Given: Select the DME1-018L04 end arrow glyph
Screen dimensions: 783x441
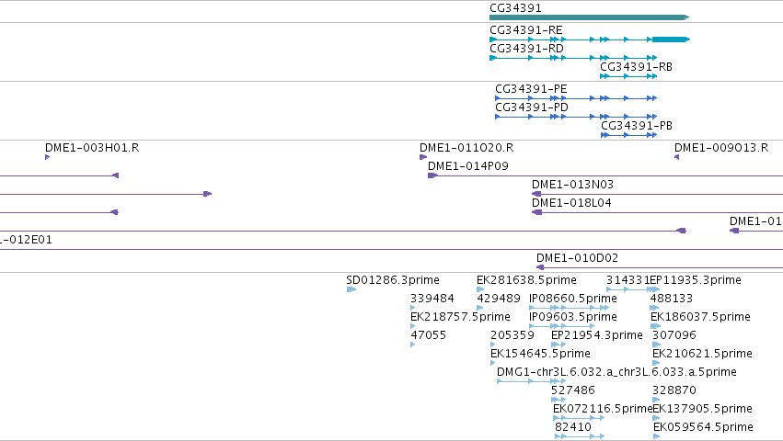Looking at the screenshot, I should pos(536,212).
